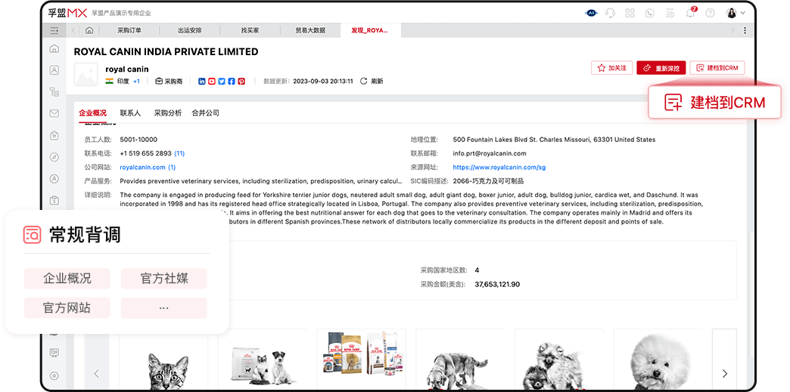Open the company's YouTube icon
The height and width of the screenshot is (392, 790).
click(x=212, y=81)
